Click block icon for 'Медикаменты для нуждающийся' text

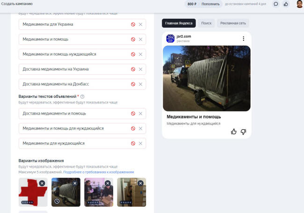(x=133, y=143)
